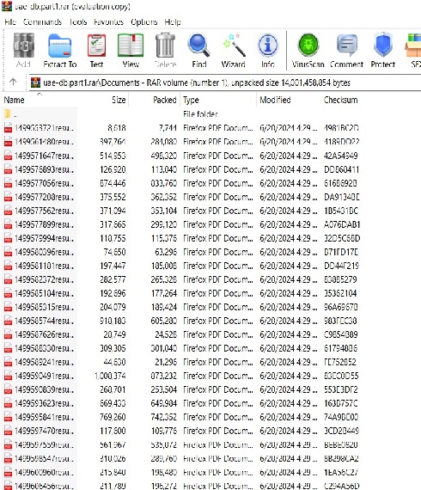The width and height of the screenshot is (421, 490).
Task: Click checksum value 35362104
Action: click(340, 293)
